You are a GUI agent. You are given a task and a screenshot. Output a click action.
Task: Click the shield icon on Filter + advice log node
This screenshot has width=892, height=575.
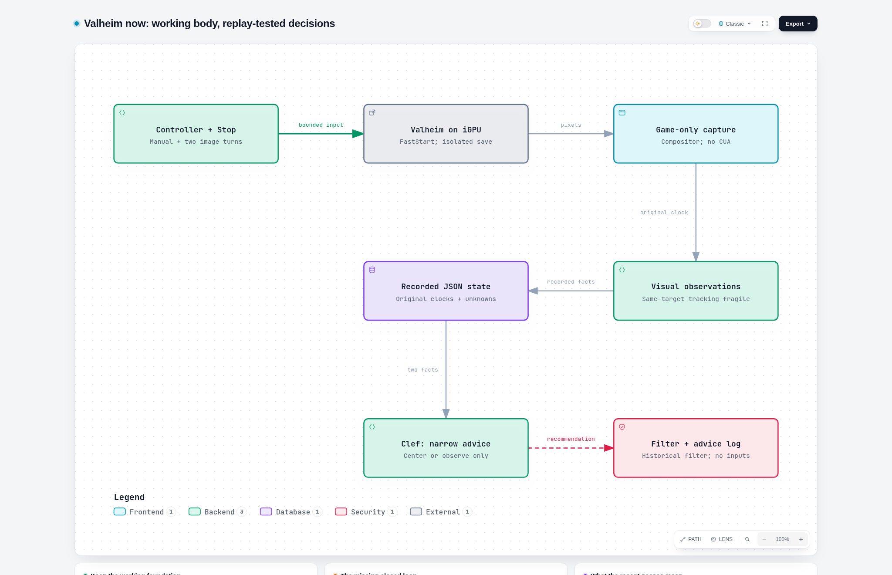(622, 427)
